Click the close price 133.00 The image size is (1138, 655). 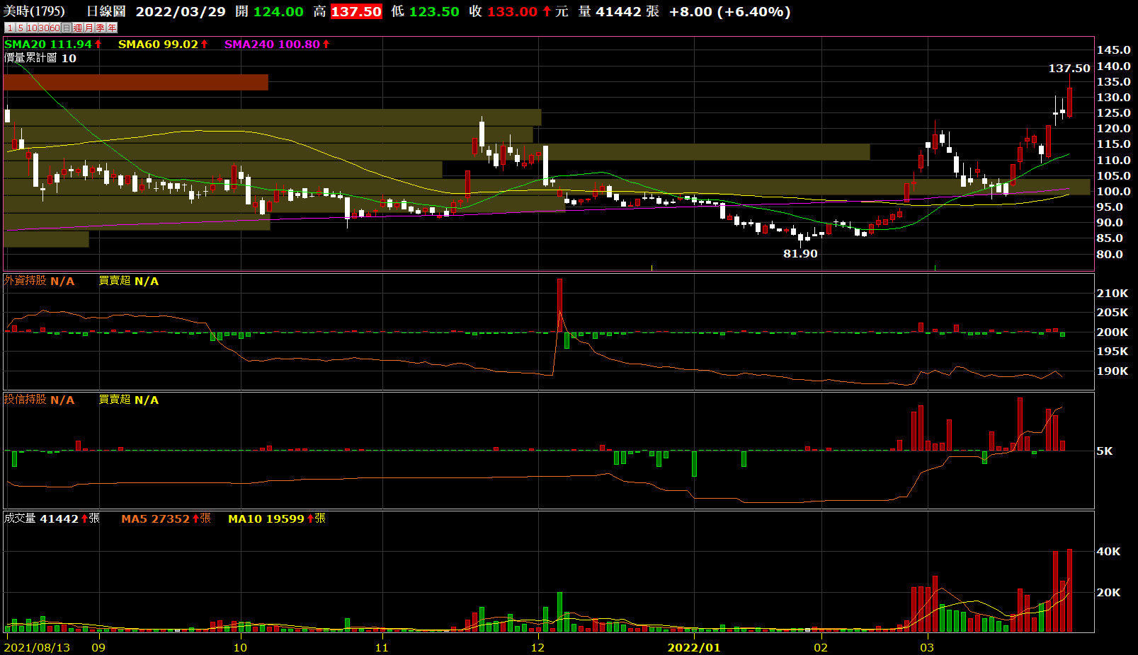pos(512,11)
